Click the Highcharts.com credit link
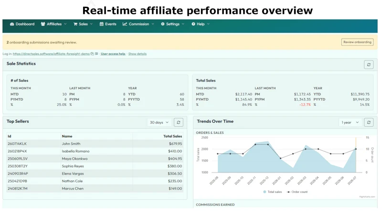 (367, 197)
